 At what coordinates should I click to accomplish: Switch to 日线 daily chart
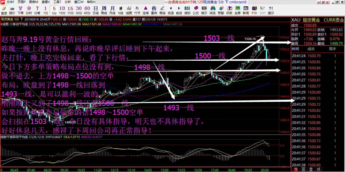pos(96,10)
